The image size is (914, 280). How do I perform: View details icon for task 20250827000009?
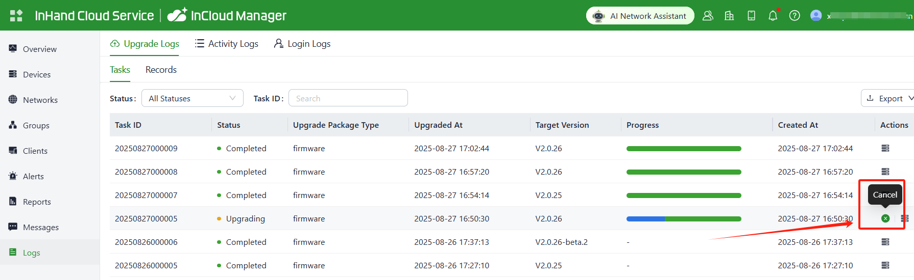click(x=885, y=148)
